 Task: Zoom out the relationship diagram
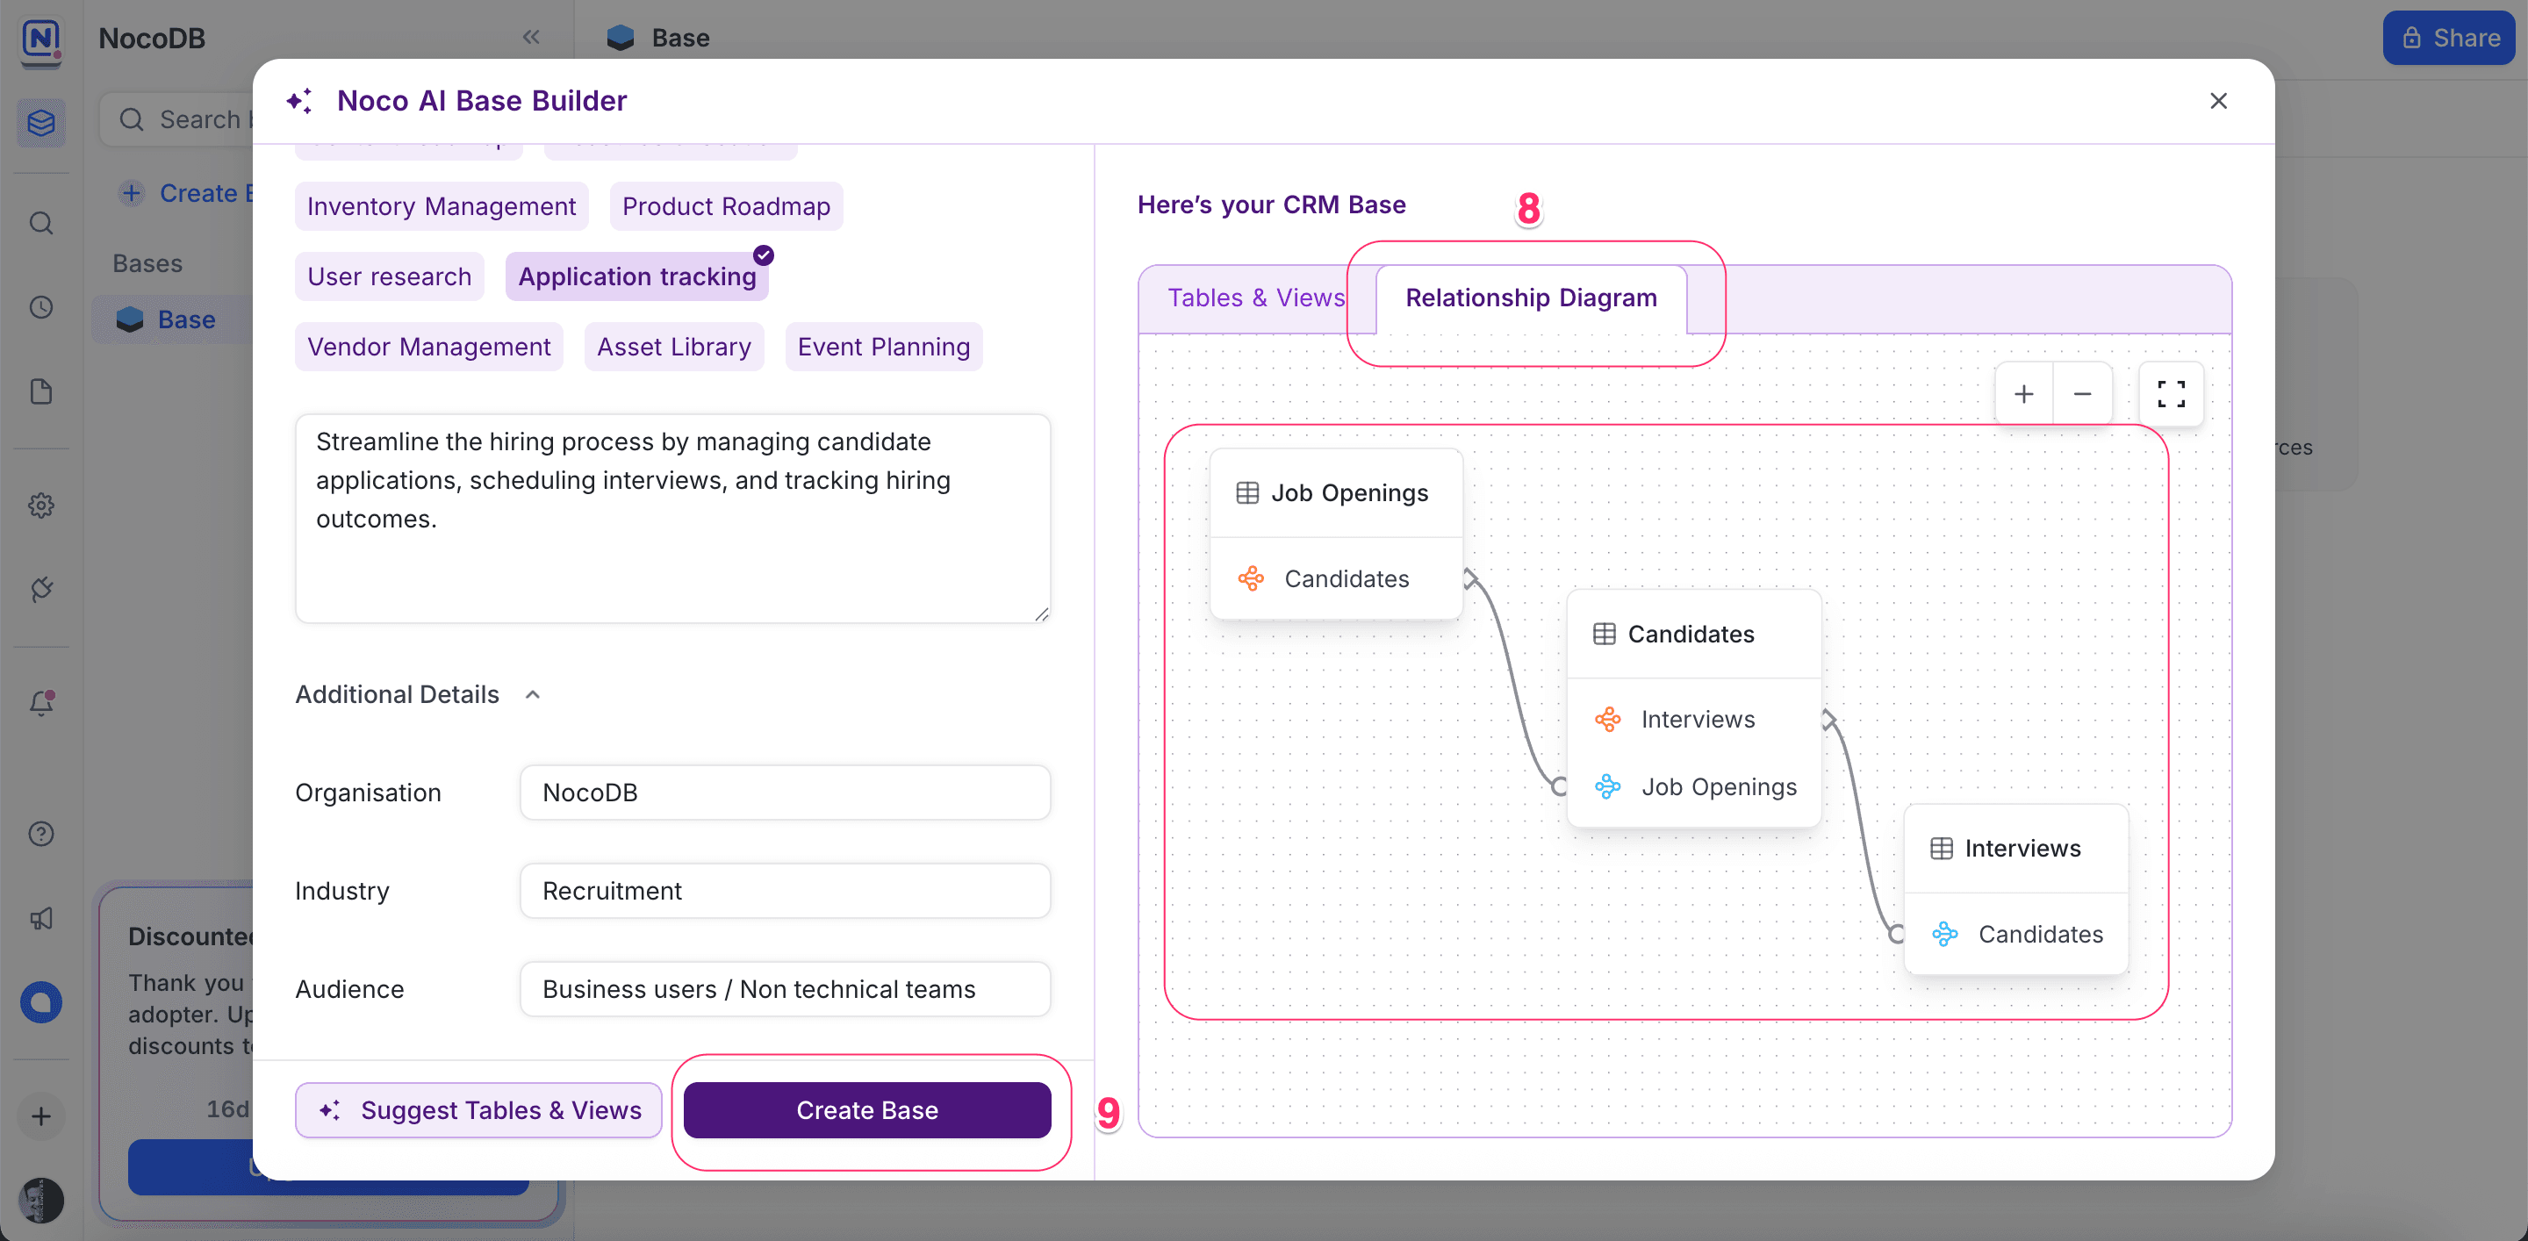tap(2081, 394)
